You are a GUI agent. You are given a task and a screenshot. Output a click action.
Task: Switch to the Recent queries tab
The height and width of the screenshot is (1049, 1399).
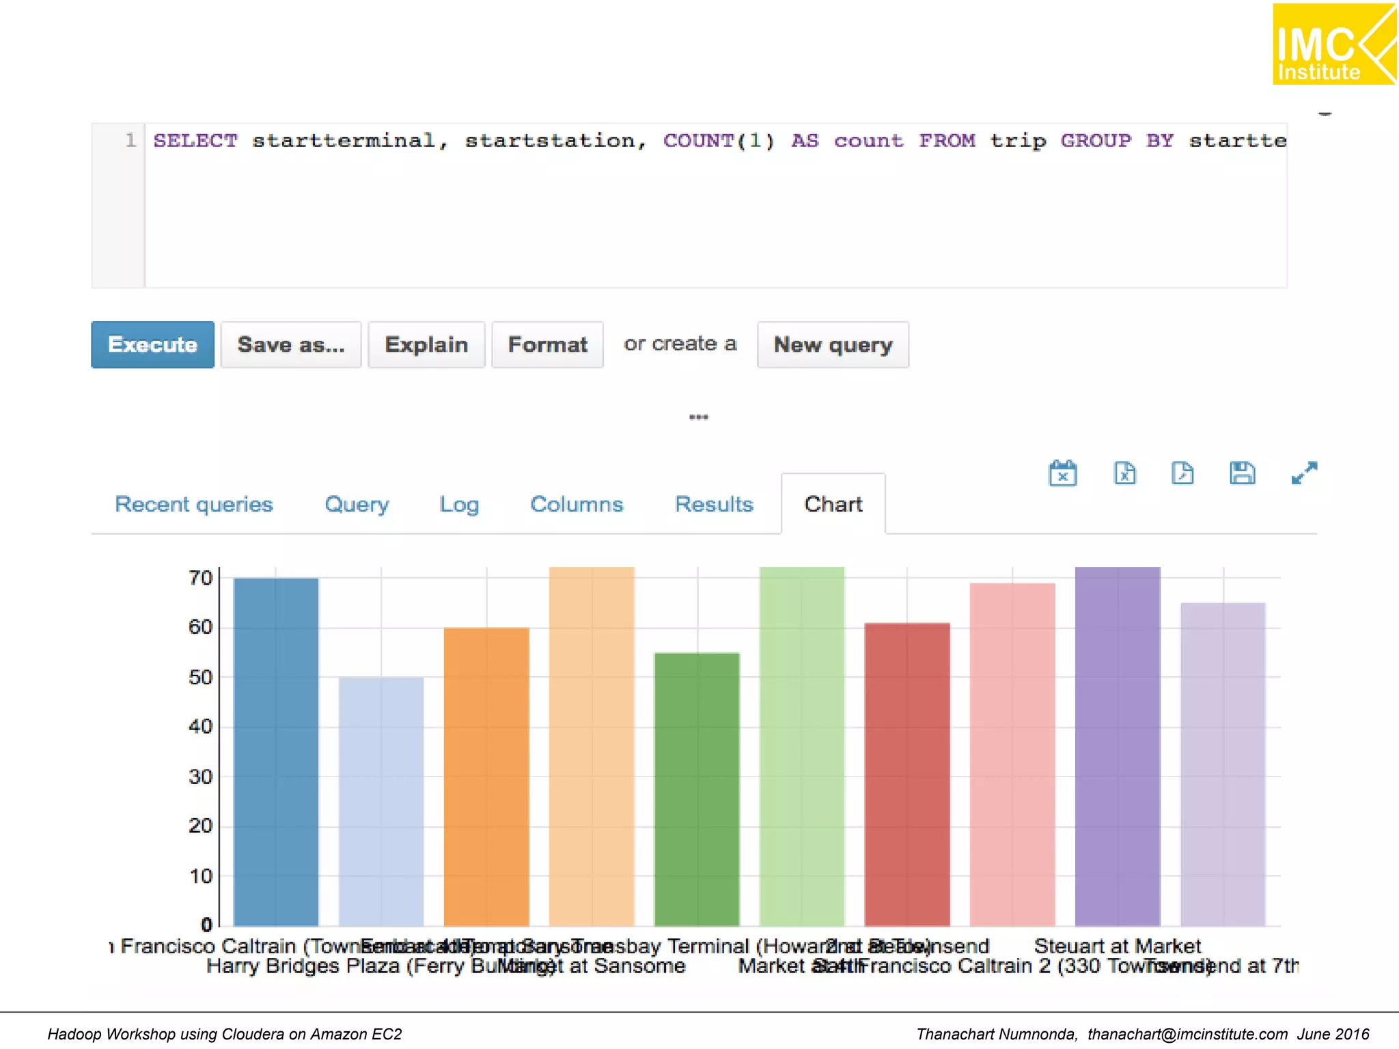[194, 504]
